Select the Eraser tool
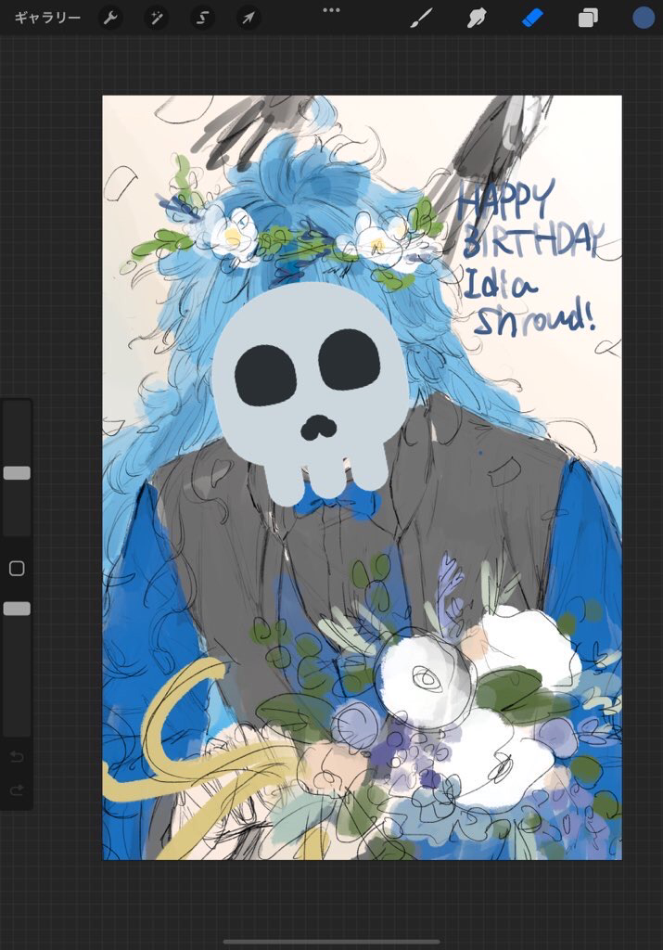 pos(532,19)
